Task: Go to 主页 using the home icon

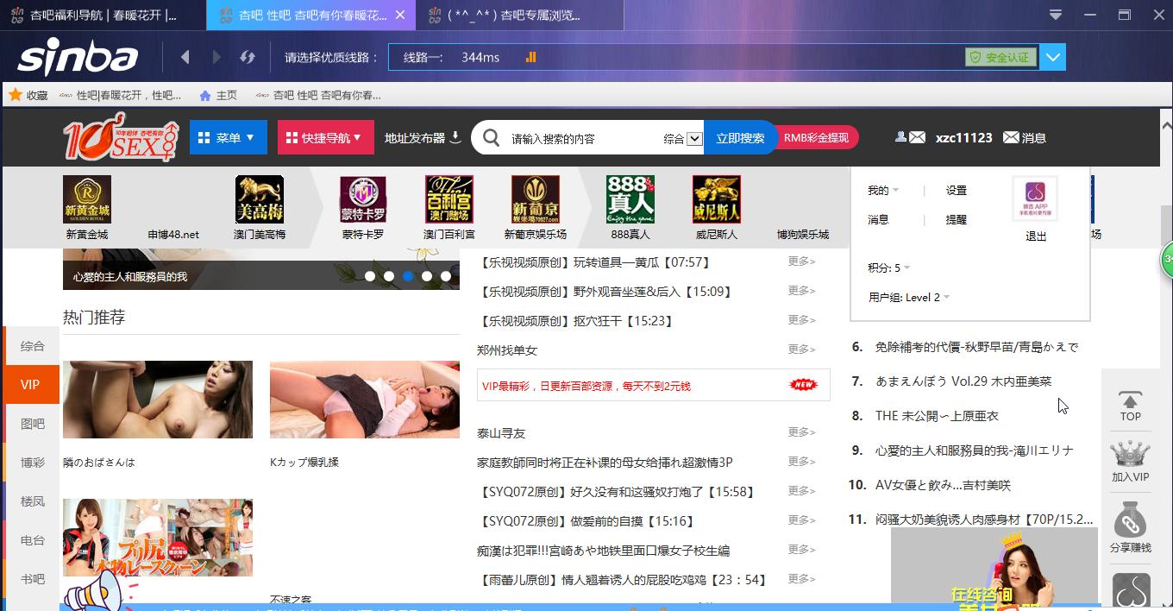Action: (x=204, y=95)
